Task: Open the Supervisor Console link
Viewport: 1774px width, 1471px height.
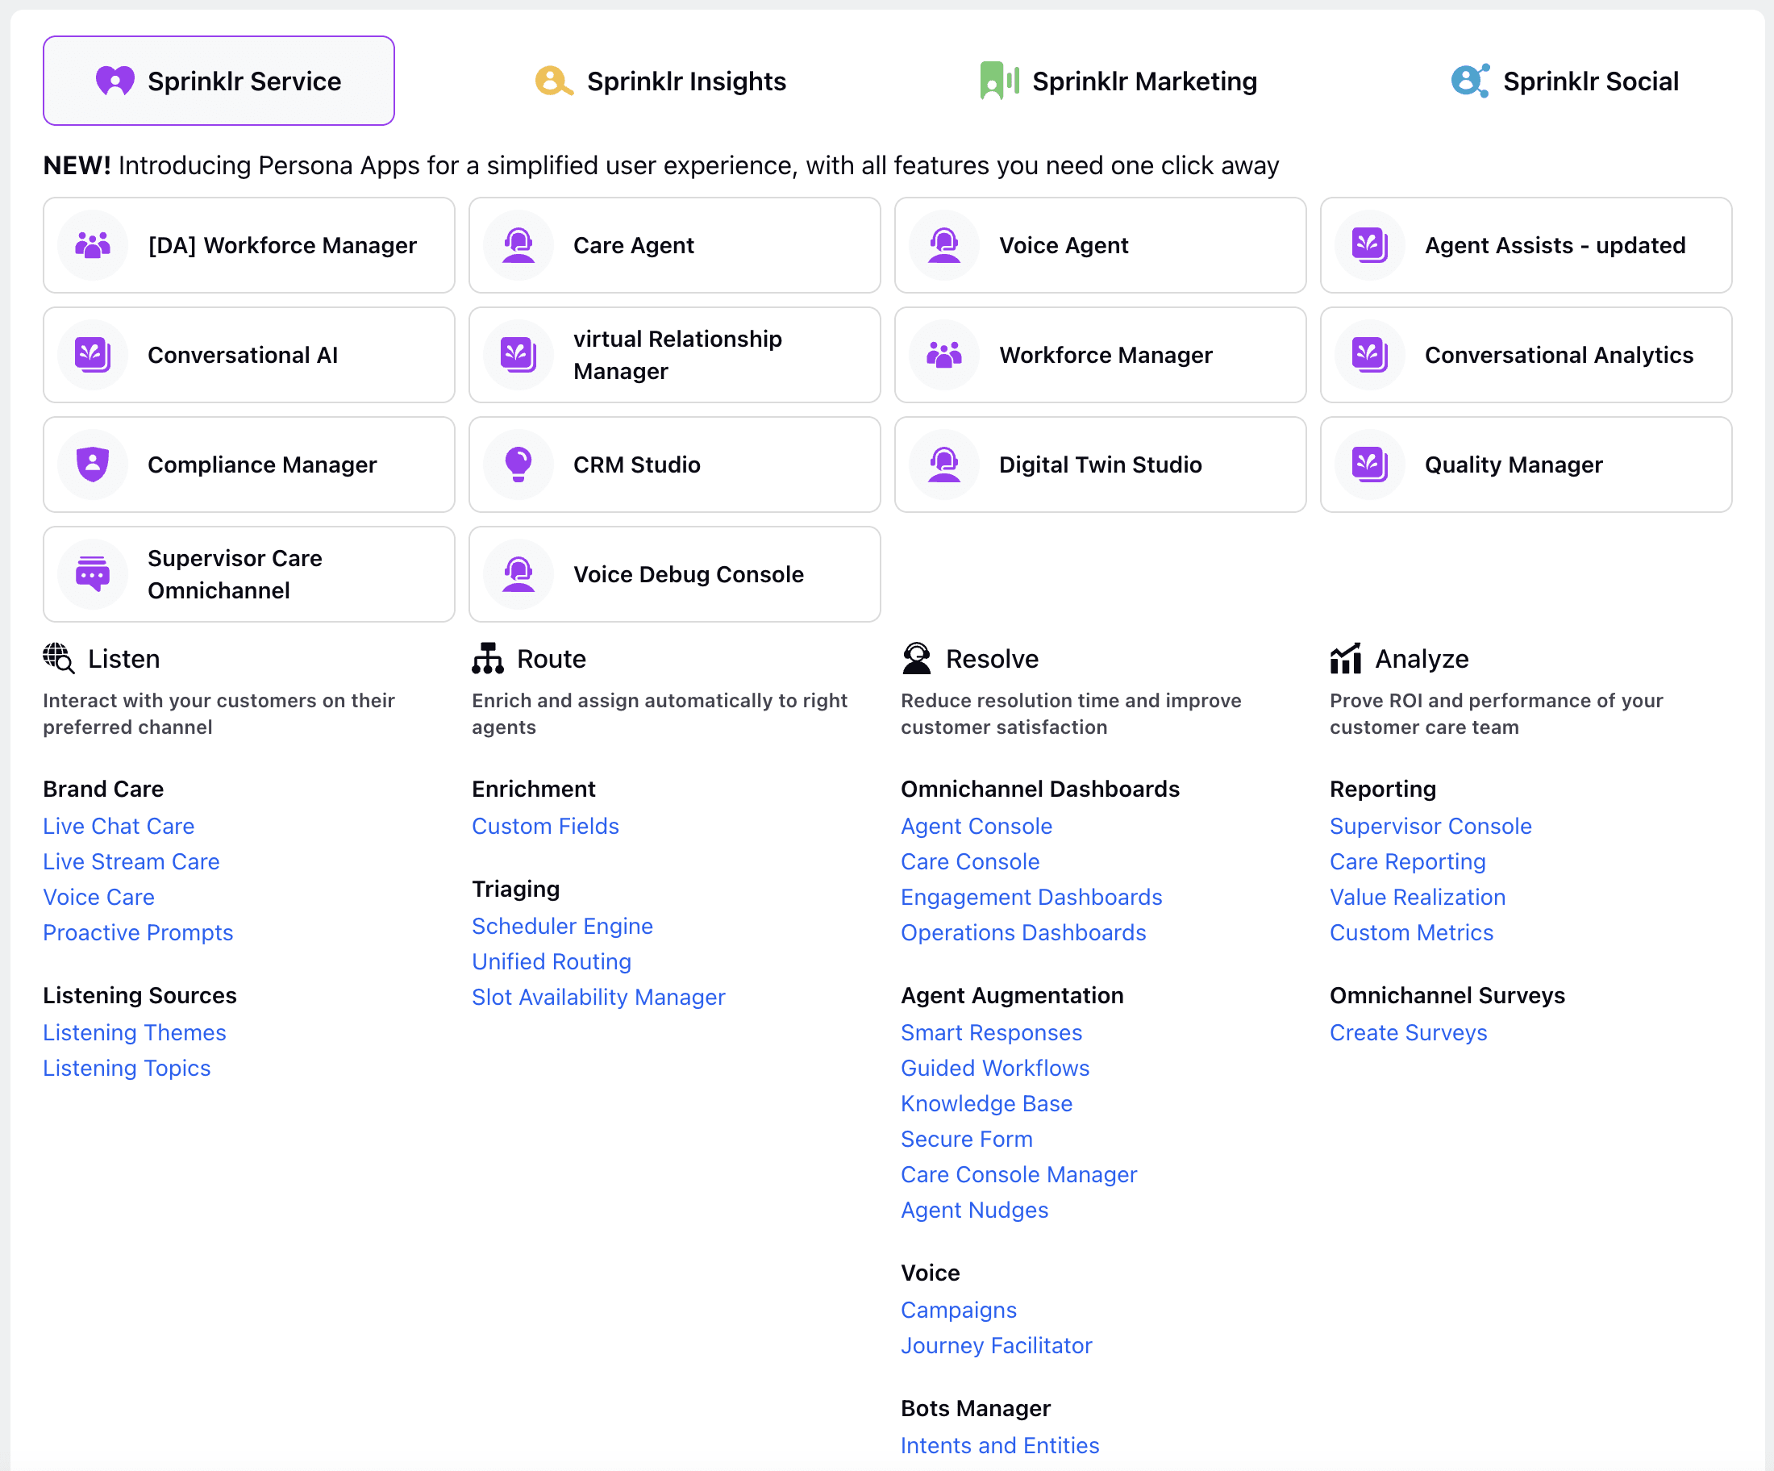Action: click(x=1431, y=827)
